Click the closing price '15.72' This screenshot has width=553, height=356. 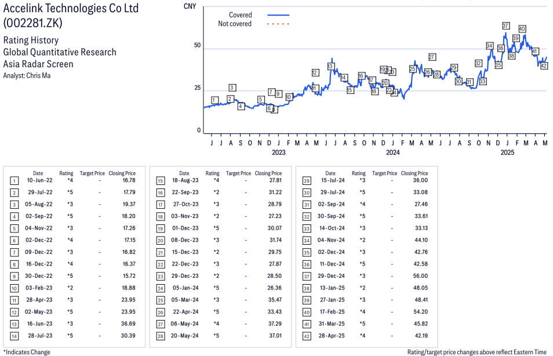(129, 276)
